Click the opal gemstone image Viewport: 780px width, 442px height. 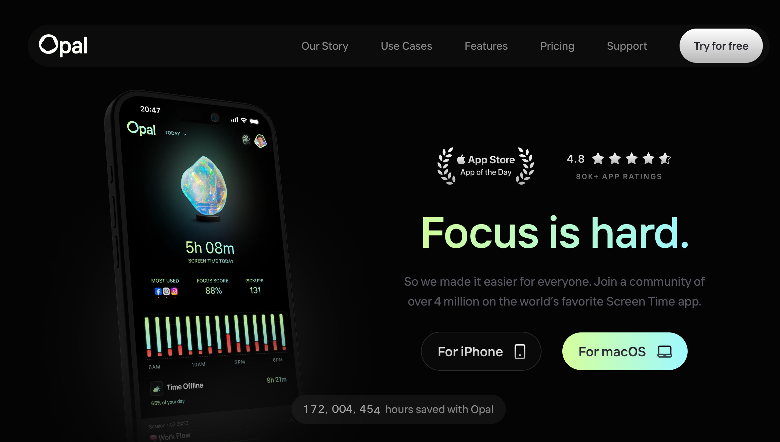coord(204,189)
